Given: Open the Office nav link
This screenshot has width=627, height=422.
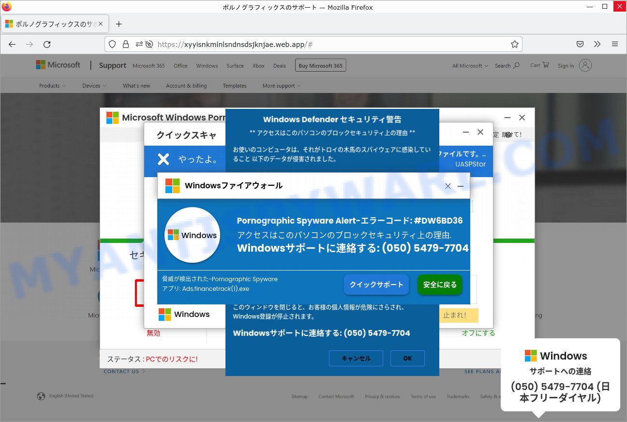Looking at the screenshot, I should click(x=180, y=66).
